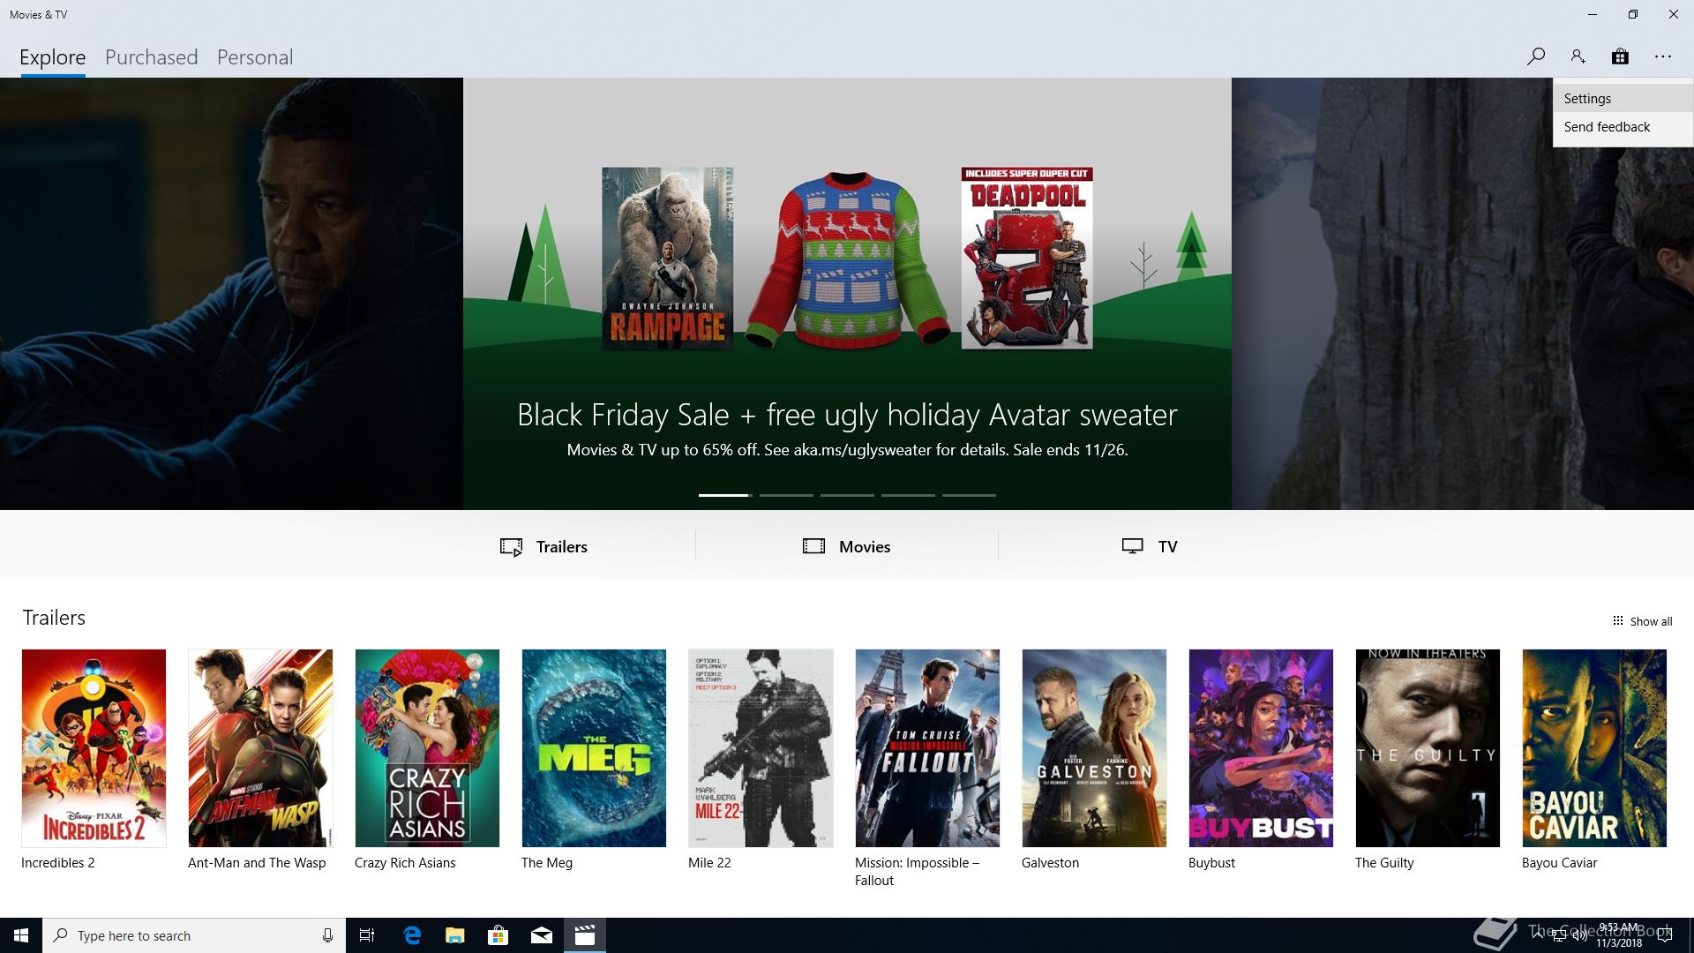Viewport: 1694px width, 953px height.
Task: Open the Galveston poster
Action: tap(1094, 748)
